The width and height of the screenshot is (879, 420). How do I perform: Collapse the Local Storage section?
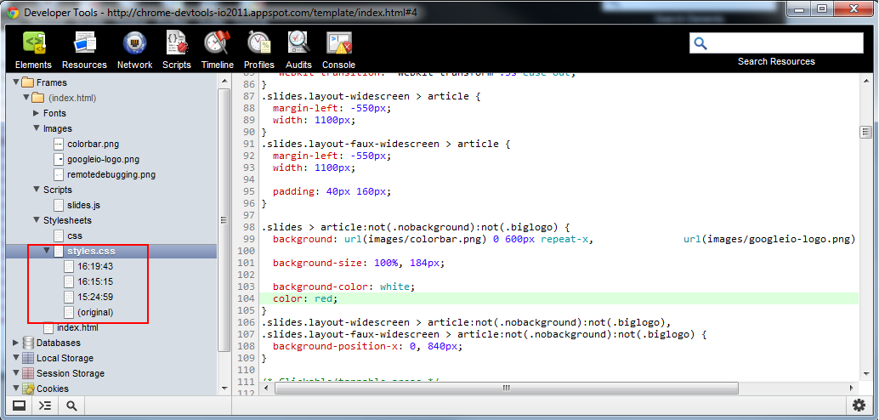(15, 358)
